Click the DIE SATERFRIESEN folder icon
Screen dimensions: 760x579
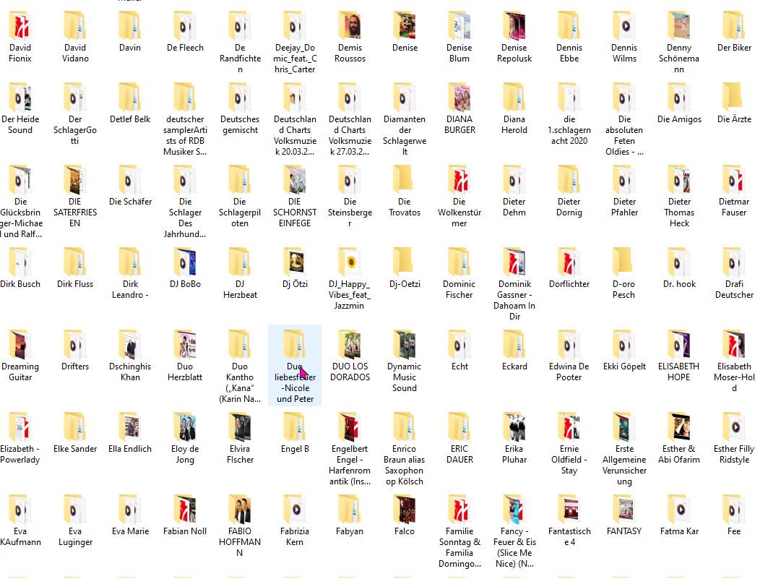tap(74, 180)
